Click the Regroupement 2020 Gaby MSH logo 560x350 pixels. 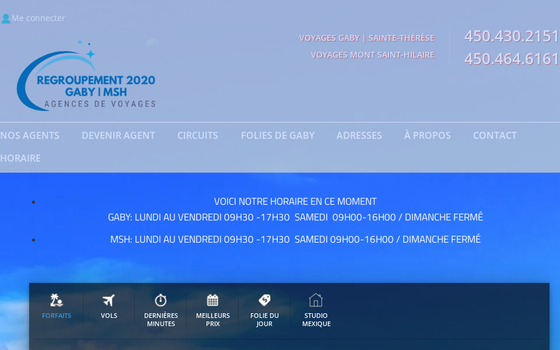coord(86,76)
